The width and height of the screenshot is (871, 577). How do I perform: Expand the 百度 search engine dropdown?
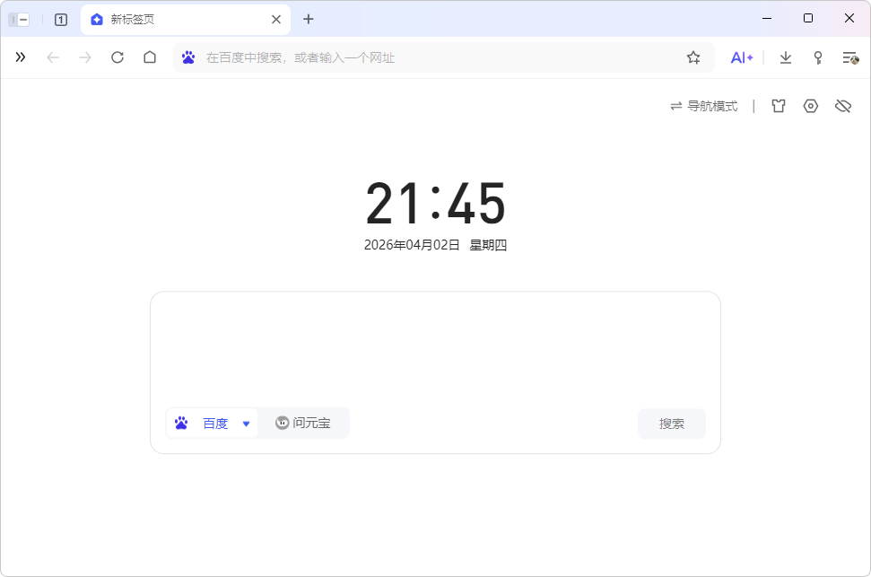pyautogui.click(x=247, y=424)
